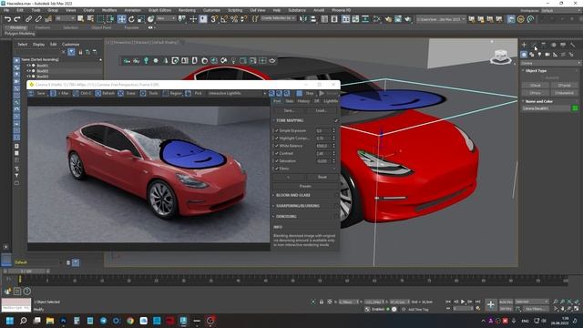583x328 pixels.
Task: Toggle the Angle Snap icon
Action: 224,19
